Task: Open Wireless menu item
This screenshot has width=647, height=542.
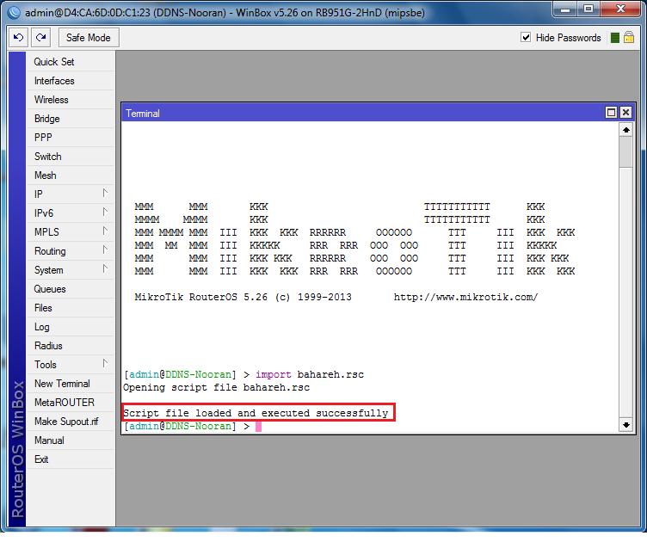Action: 71,100
